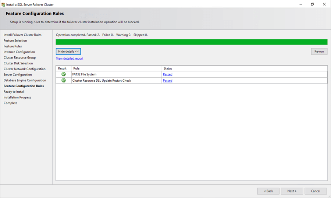Select the FAT32 File System rule text
Screen dimensions: 331x198
84,74
